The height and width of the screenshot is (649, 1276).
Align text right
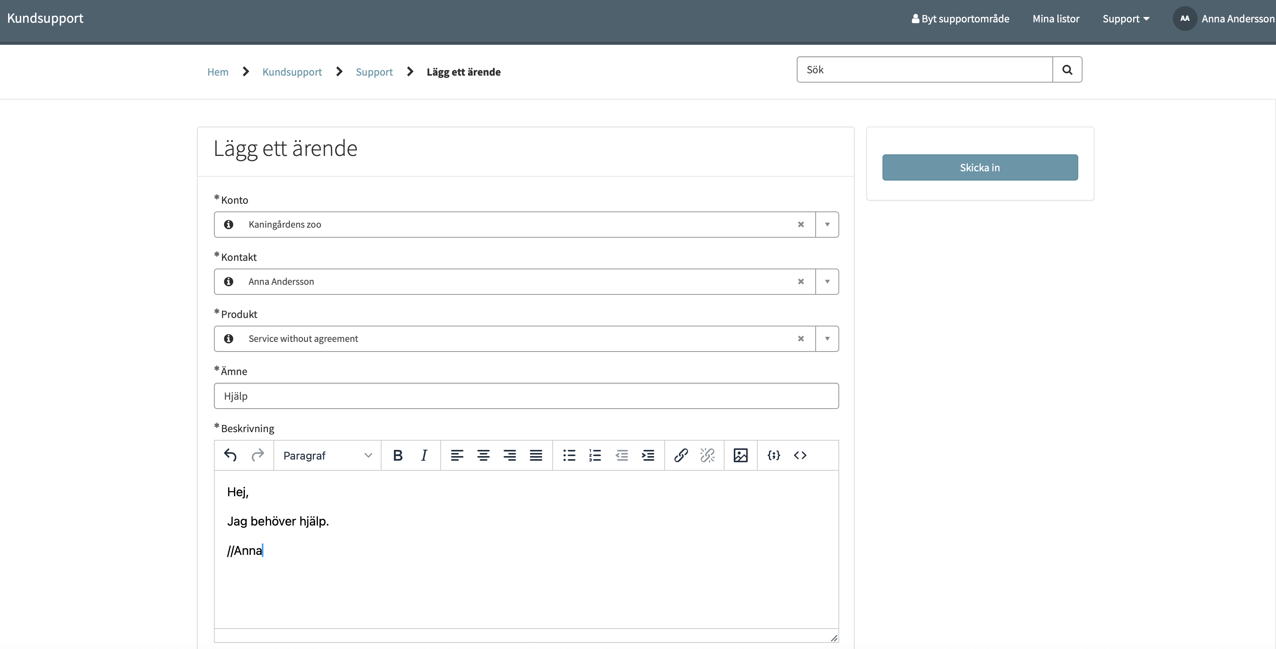point(510,455)
